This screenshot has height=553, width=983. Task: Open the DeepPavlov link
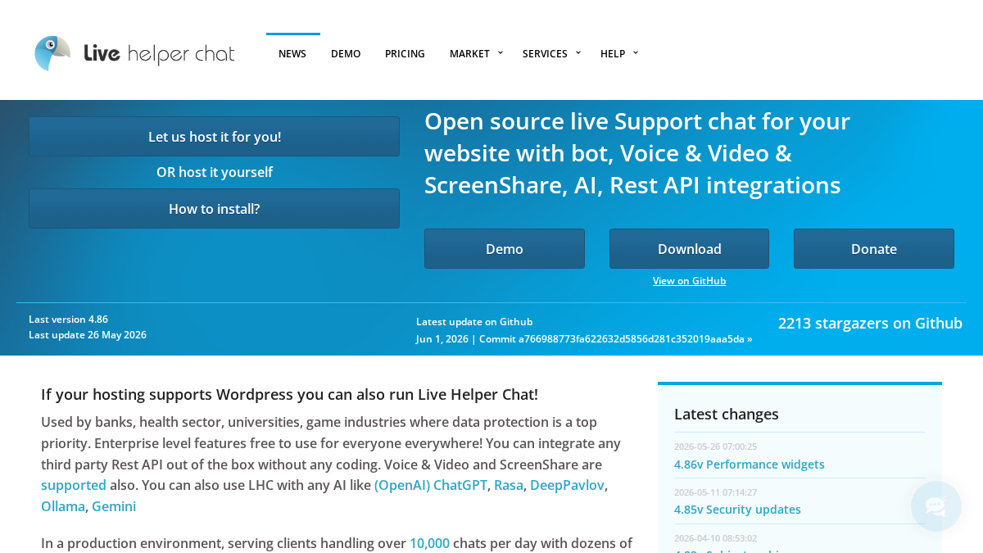pyautogui.click(x=567, y=485)
